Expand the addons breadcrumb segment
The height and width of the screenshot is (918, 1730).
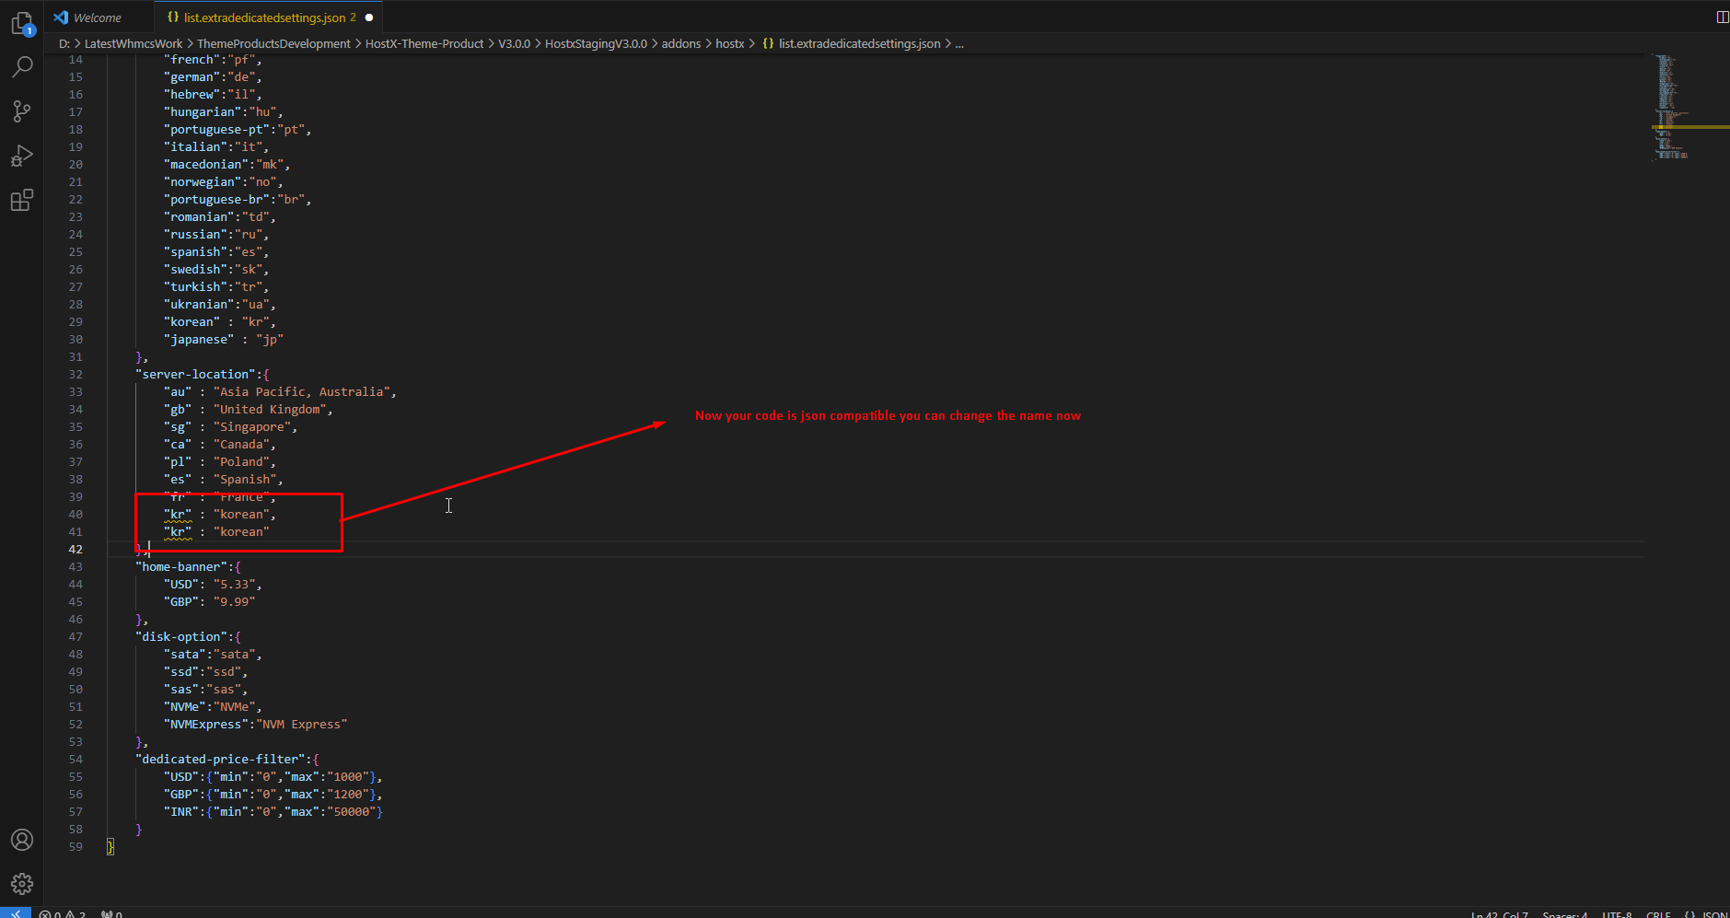pos(680,43)
